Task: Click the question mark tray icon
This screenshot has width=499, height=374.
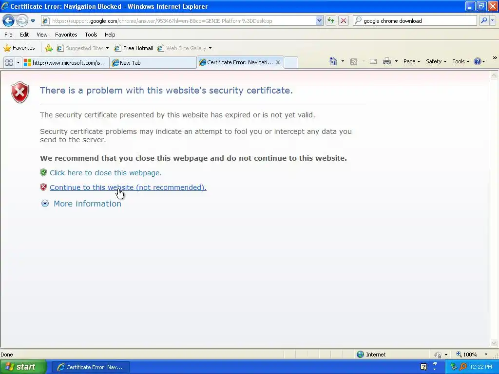Action: 423,367
